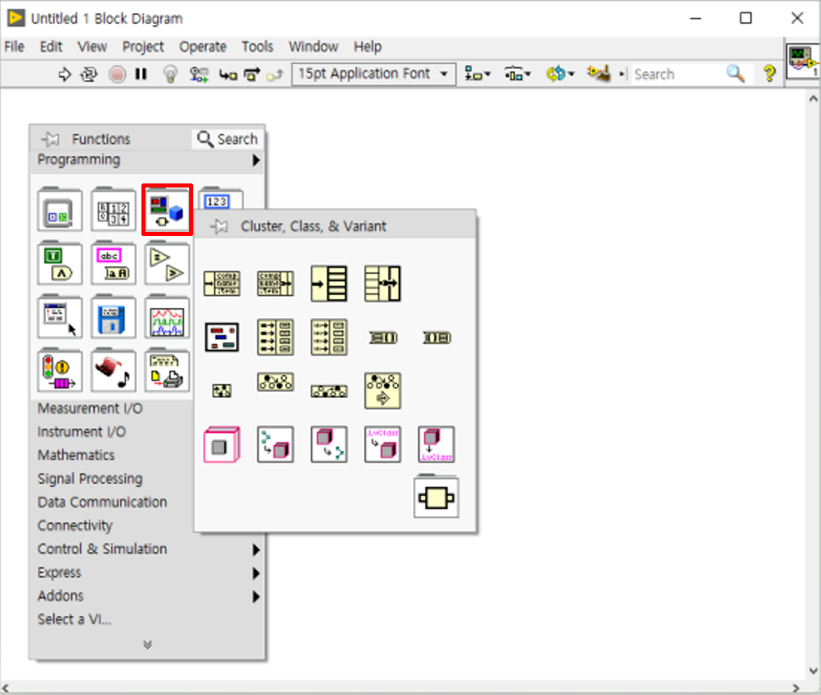
Task: Open the Dialog & User Interface subpalette
Action: coord(60,317)
